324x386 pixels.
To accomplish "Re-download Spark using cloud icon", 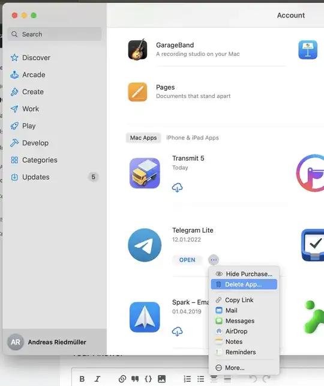I will pyautogui.click(x=177, y=332).
